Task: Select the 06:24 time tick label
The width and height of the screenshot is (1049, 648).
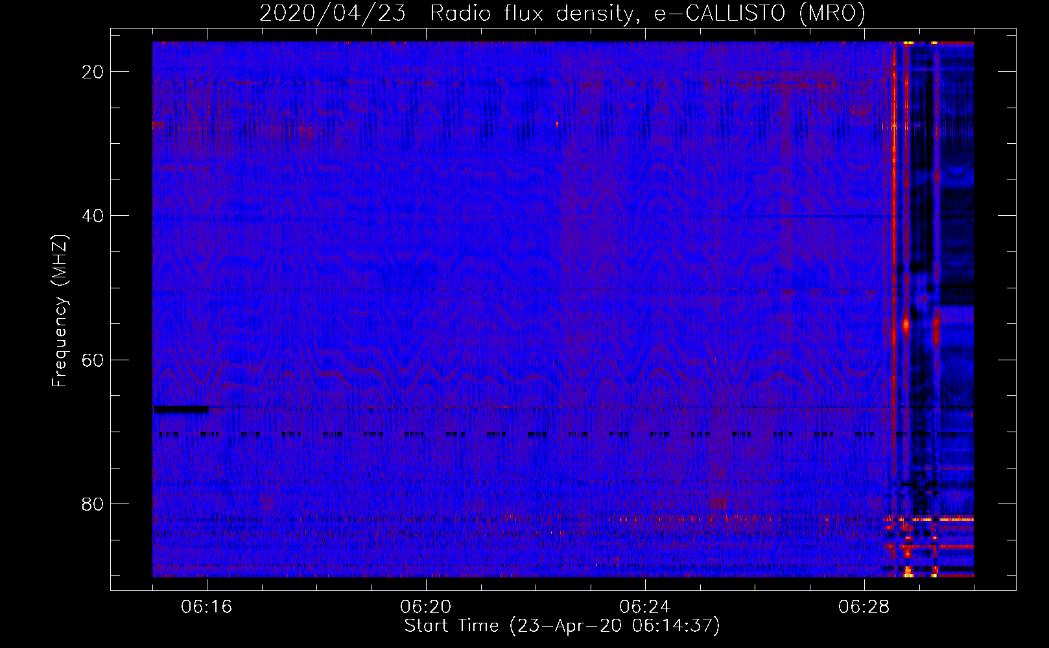Action: coord(645,607)
